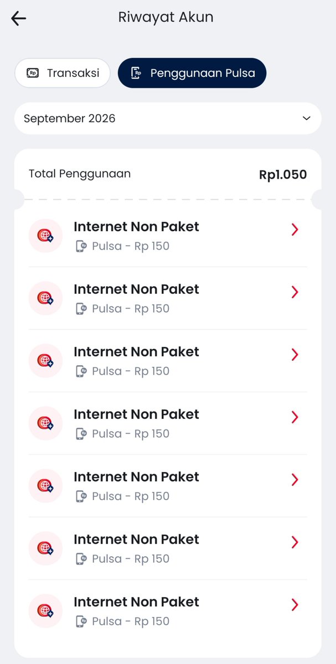This screenshot has width=336, height=664.
Task: Click the globe icon of fourth Internet Non Paket
Action: click(45, 423)
